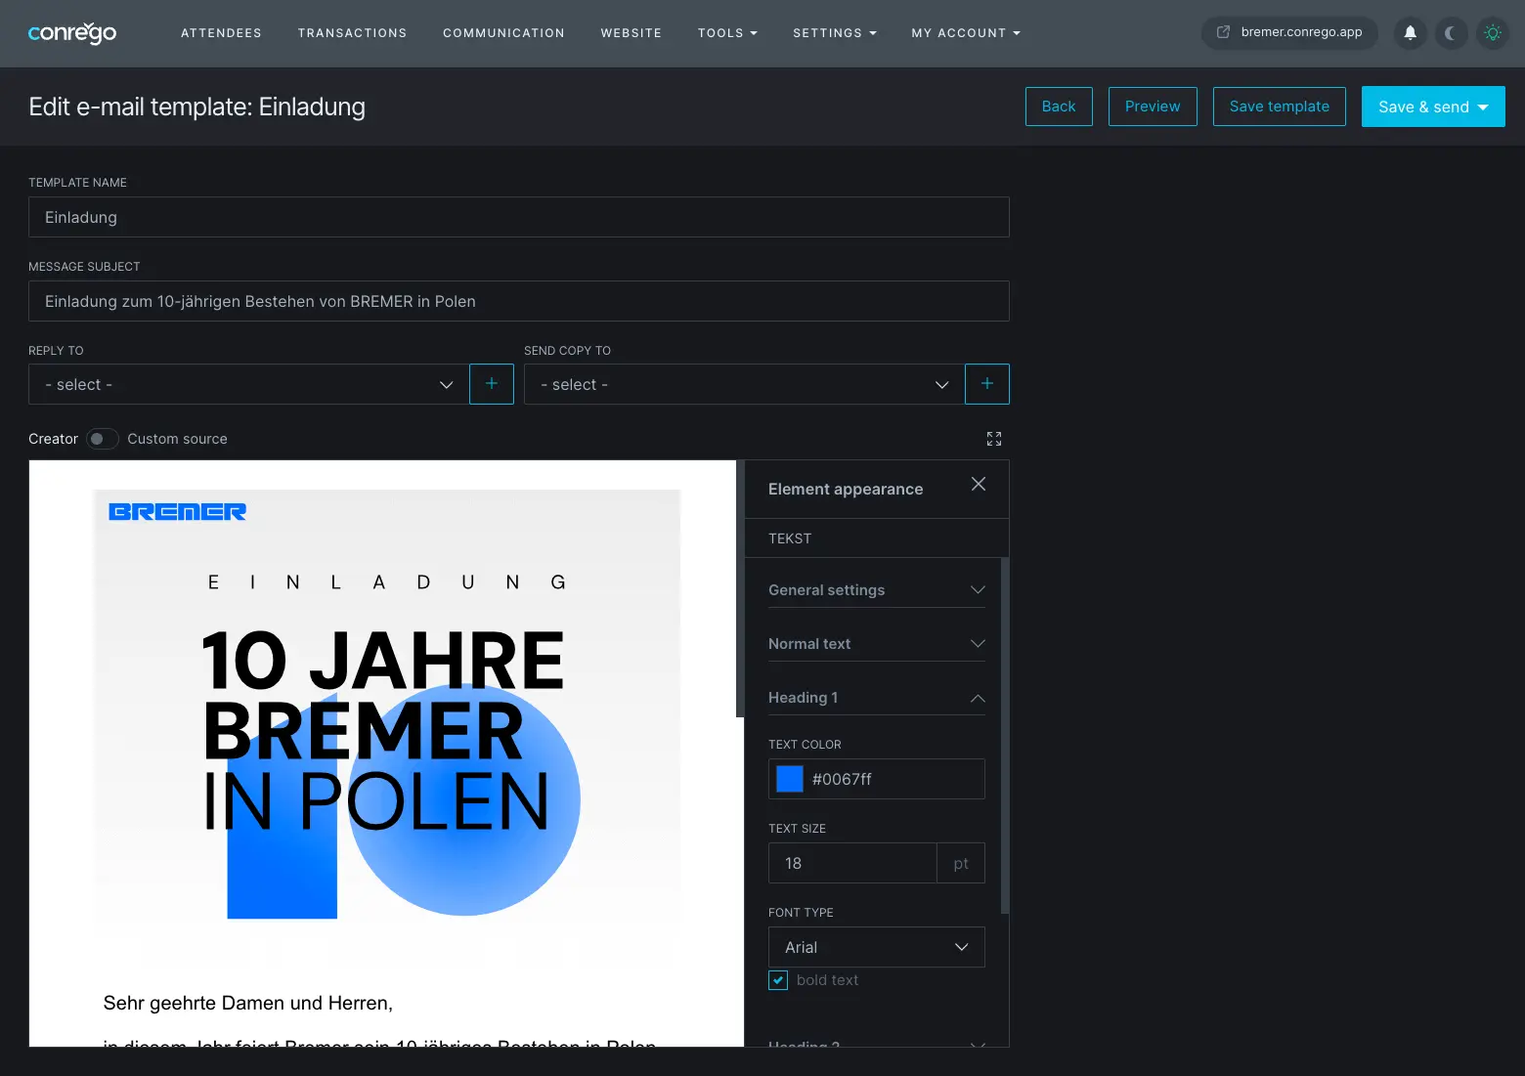Open Save & send dropdown arrow

coord(1484,108)
